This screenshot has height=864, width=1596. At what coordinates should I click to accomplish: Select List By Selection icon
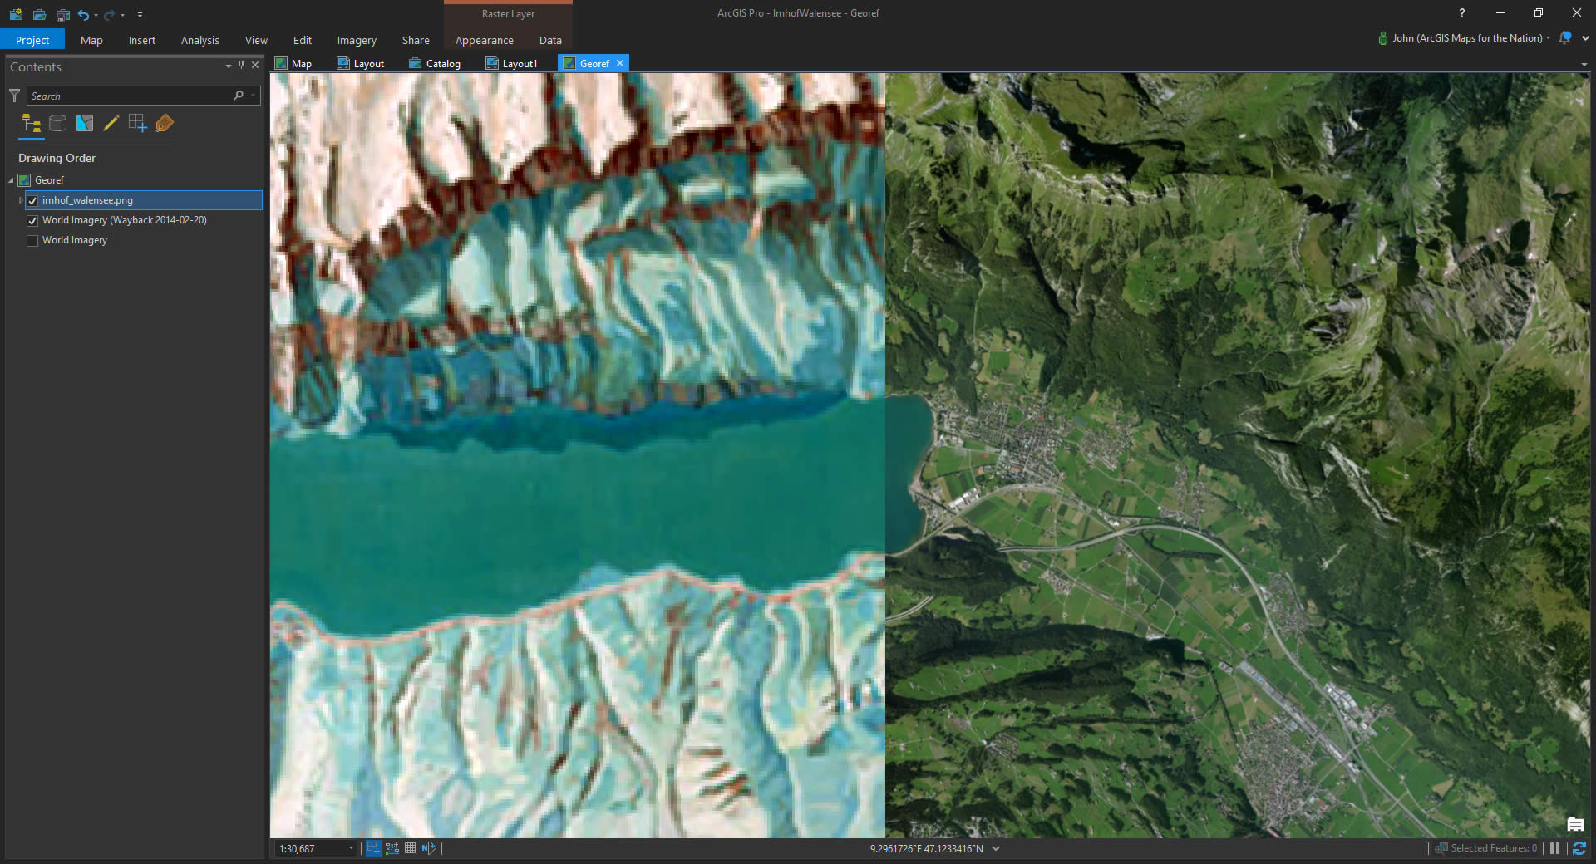(85, 124)
